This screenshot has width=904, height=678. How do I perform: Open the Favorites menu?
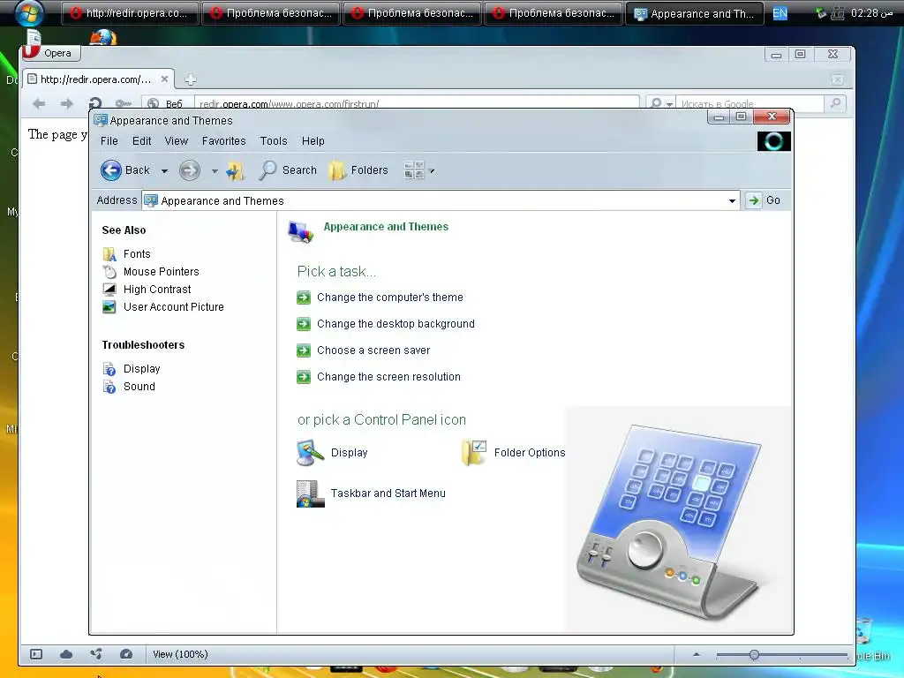pyautogui.click(x=223, y=141)
